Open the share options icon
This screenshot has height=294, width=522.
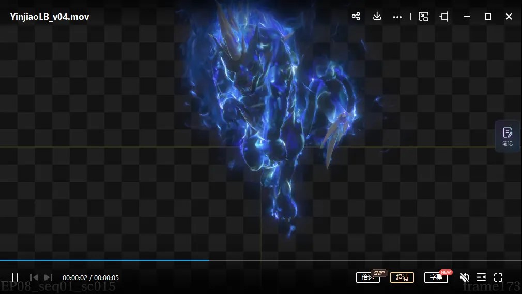(356, 17)
